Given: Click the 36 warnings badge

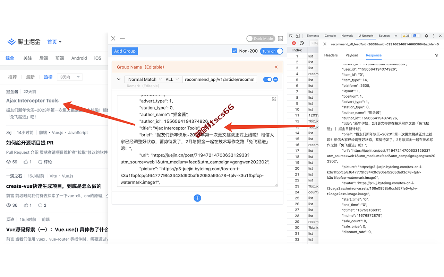Looking at the screenshot, I should (406, 36).
